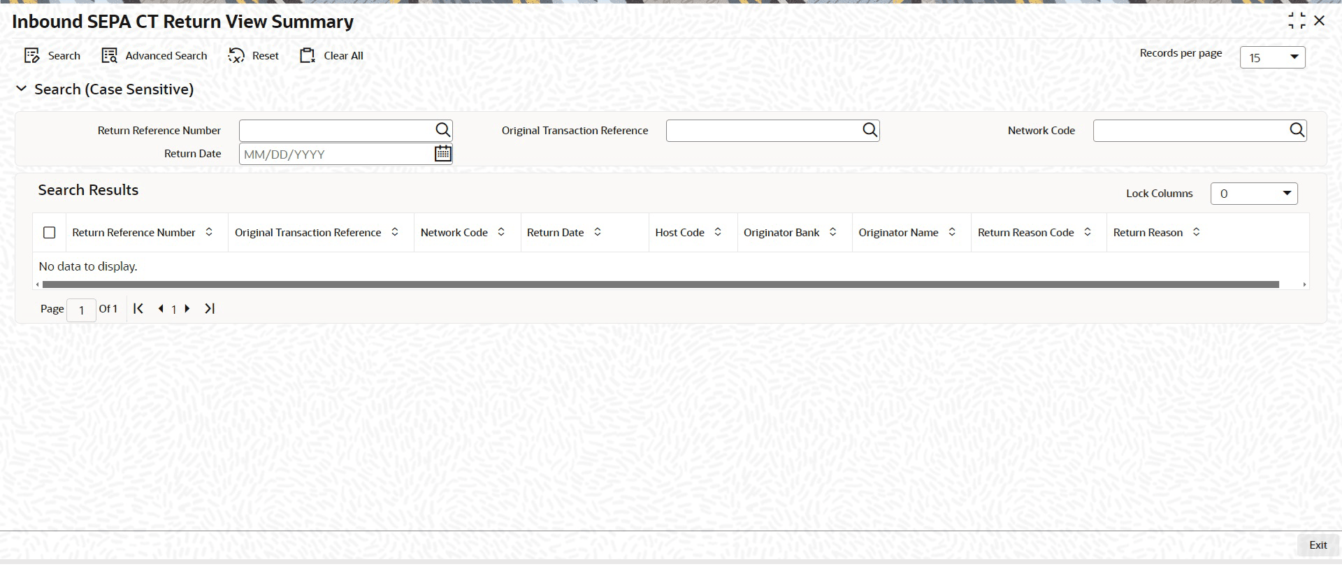Click Clear All in the toolbar
1342x569 pixels.
tap(331, 56)
